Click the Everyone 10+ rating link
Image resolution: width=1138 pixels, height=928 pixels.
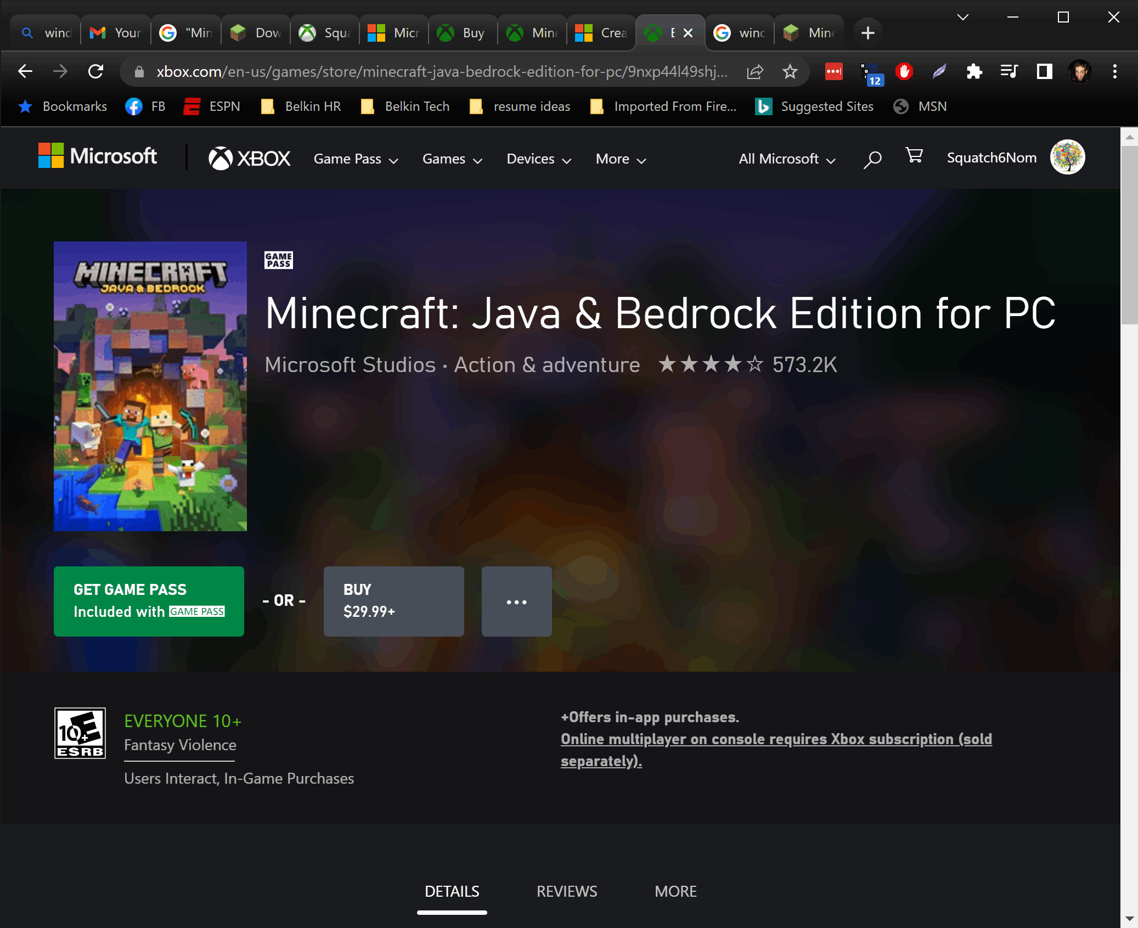pyautogui.click(x=183, y=721)
